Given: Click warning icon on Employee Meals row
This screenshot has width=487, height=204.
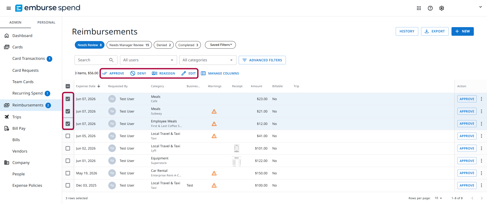Looking at the screenshot, I should point(214,124).
